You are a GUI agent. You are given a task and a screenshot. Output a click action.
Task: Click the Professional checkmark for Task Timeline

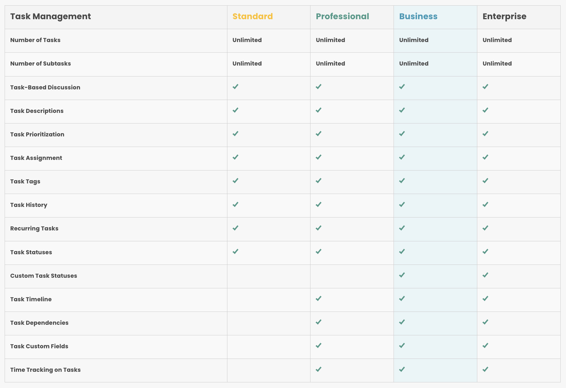click(318, 299)
